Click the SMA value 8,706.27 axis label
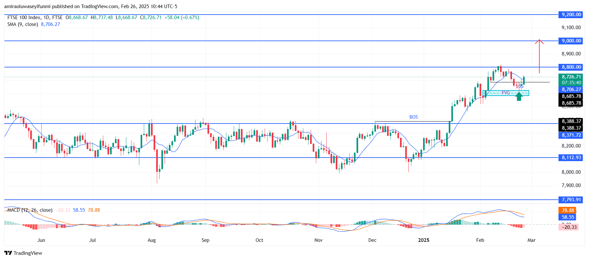The width and height of the screenshot is (589, 260). click(x=571, y=89)
